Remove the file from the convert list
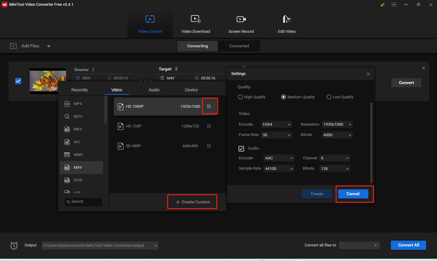 point(423,68)
